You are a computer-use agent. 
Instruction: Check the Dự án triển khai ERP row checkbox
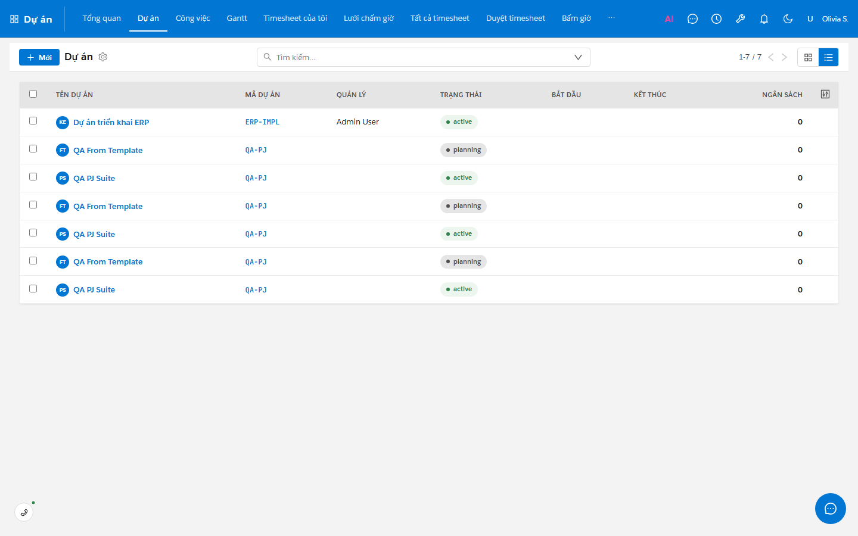click(33, 121)
